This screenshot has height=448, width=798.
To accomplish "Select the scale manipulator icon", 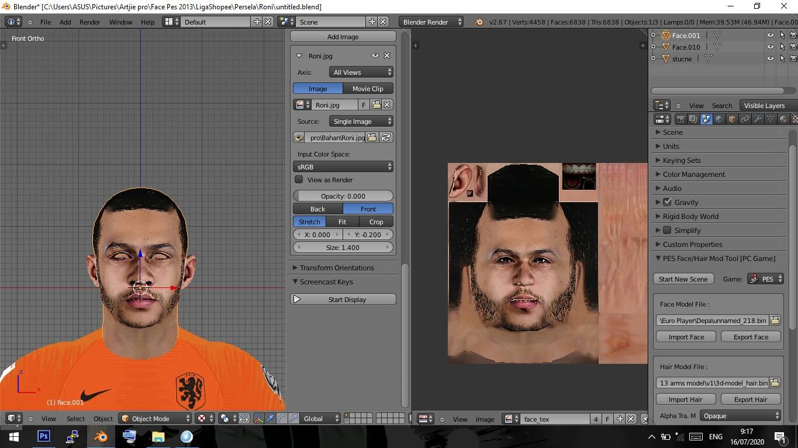I will click(293, 418).
